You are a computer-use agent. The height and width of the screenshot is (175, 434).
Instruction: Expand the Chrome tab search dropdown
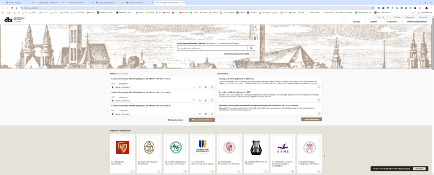pyautogui.click(x=3, y=2)
